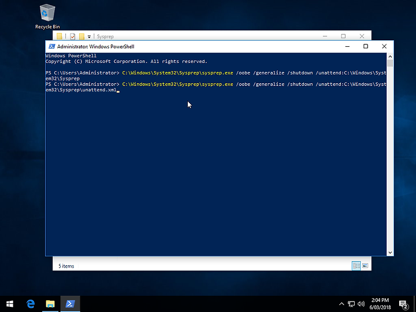Expand Customize Quick Access Toolbar dropdown in Sysprep window
This screenshot has height=312, width=416.
[89, 36]
